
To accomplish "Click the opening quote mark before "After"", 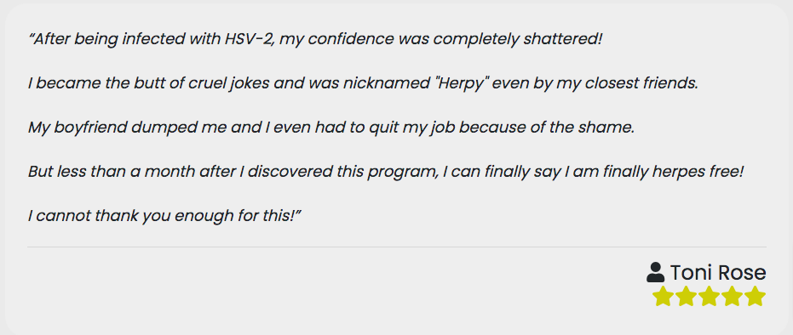I will coord(32,37).
